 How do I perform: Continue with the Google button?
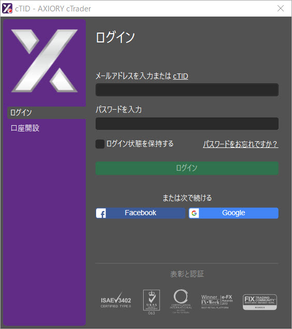coord(234,213)
